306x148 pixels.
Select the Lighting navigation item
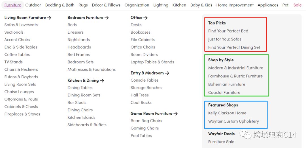coord(161,5)
